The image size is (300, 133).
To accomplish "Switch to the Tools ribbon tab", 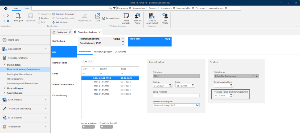I will [26, 8].
